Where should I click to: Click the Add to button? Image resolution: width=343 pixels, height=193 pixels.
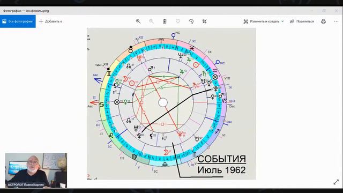[x=50, y=21]
